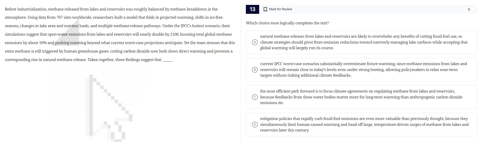This screenshot has height=142, width=485.
Task: Click the 'Mark for Review' label
Action: (280, 9)
